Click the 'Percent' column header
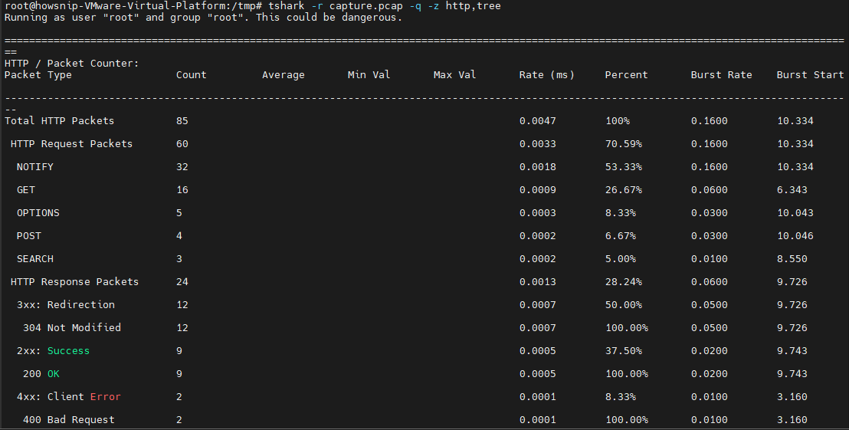 [x=627, y=75]
